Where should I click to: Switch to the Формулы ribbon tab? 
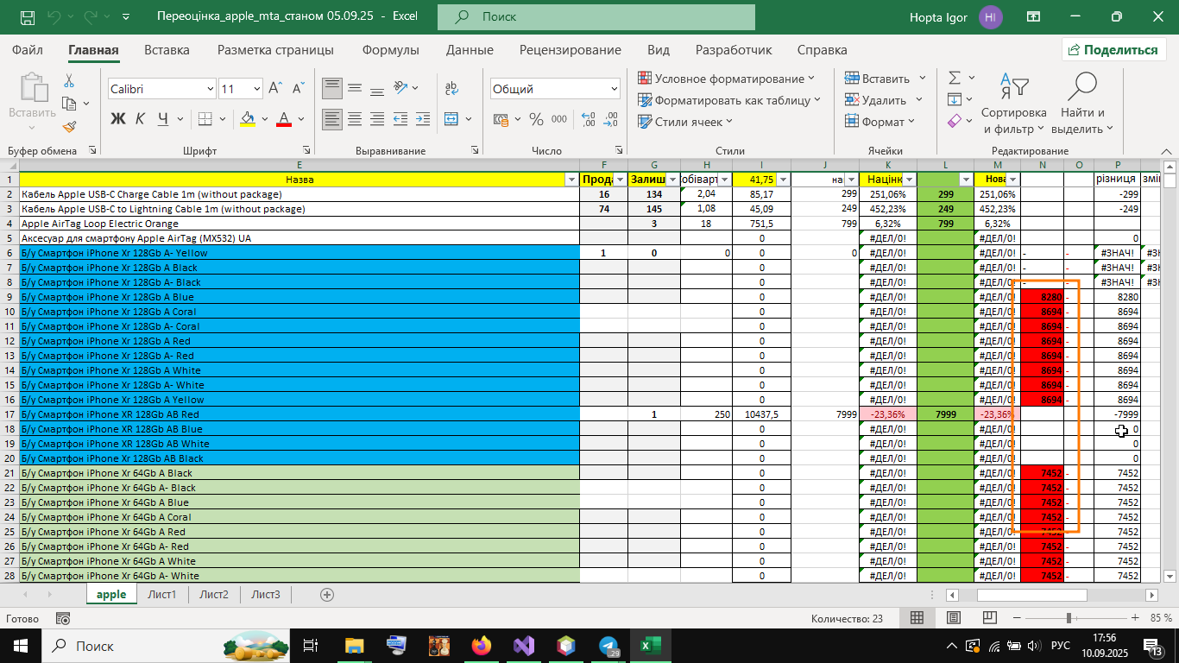tap(391, 50)
